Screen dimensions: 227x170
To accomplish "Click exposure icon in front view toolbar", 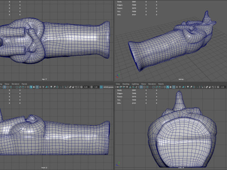I will [x=81, y=87].
